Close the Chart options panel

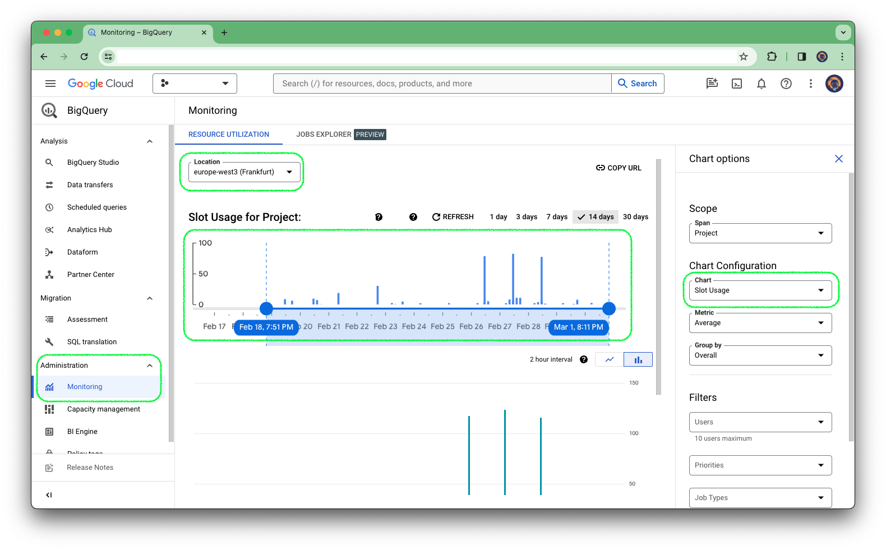pyautogui.click(x=839, y=159)
